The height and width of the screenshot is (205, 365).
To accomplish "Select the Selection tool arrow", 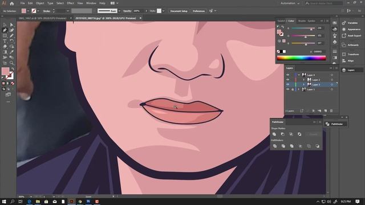I will coord(5,25).
